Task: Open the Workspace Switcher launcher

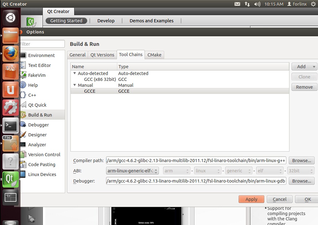Action: pos(10,197)
